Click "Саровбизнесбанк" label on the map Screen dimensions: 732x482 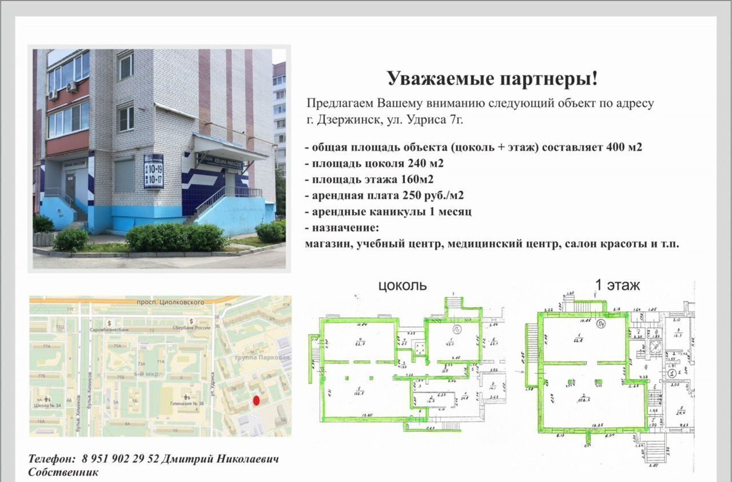tap(110, 330)
